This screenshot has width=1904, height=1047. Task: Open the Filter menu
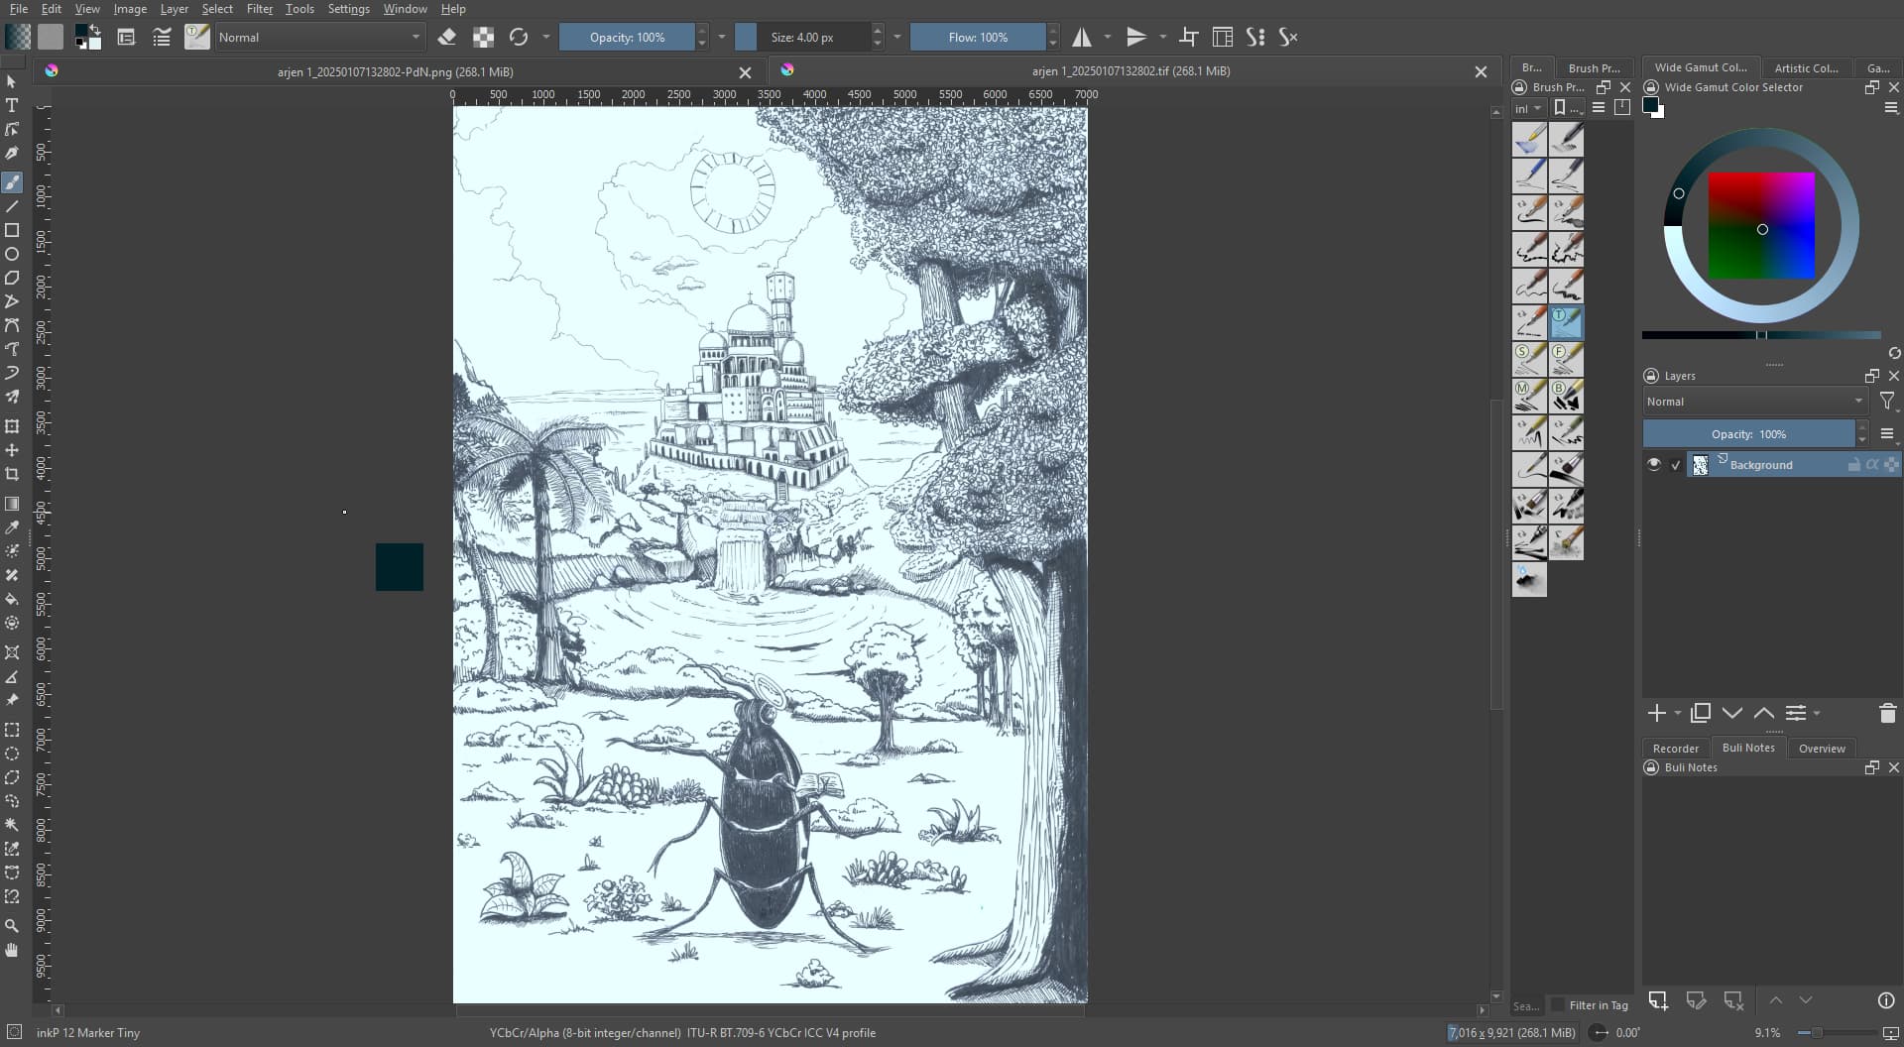(259, 9)
